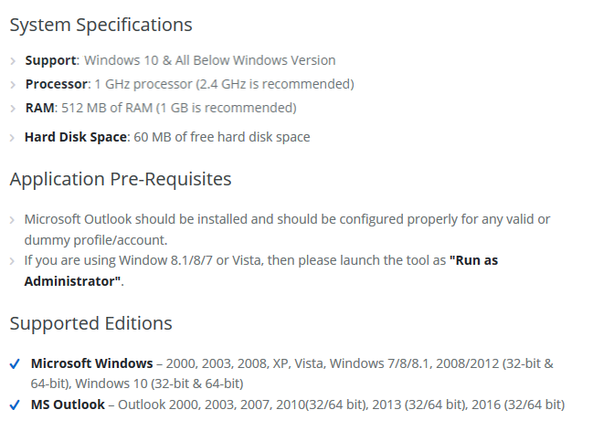Click the Supported Editions heading

tap(90, 323)
